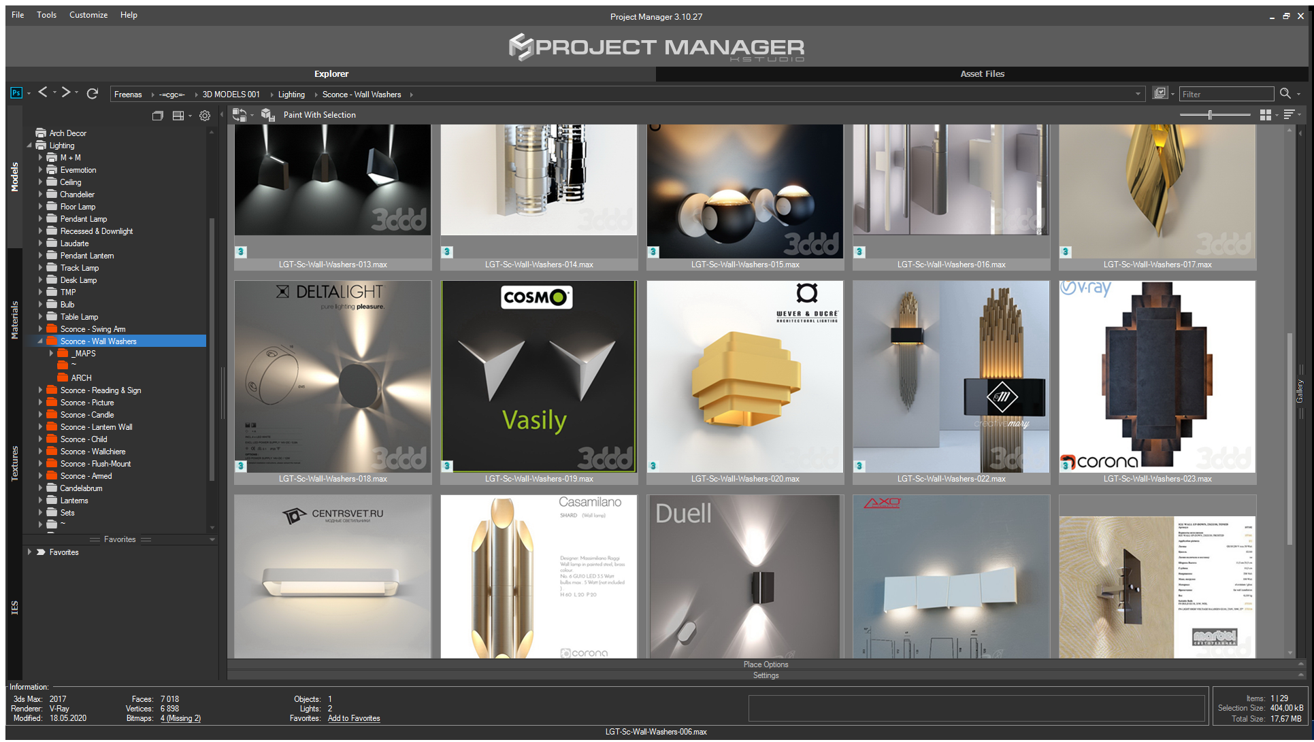Expand the Sconce - Candle folder
Screen dimensions: 1314x742
tap(40, 415)
